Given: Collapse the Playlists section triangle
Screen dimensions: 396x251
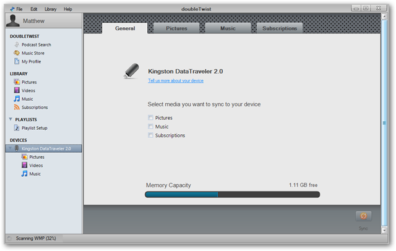Looking at the screenshot, I should click(11, 119).
